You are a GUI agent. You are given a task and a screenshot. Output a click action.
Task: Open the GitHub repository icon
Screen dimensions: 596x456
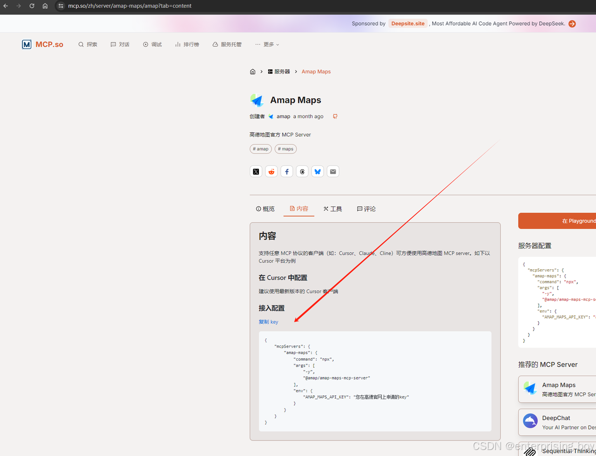click(x=335, y=116)
